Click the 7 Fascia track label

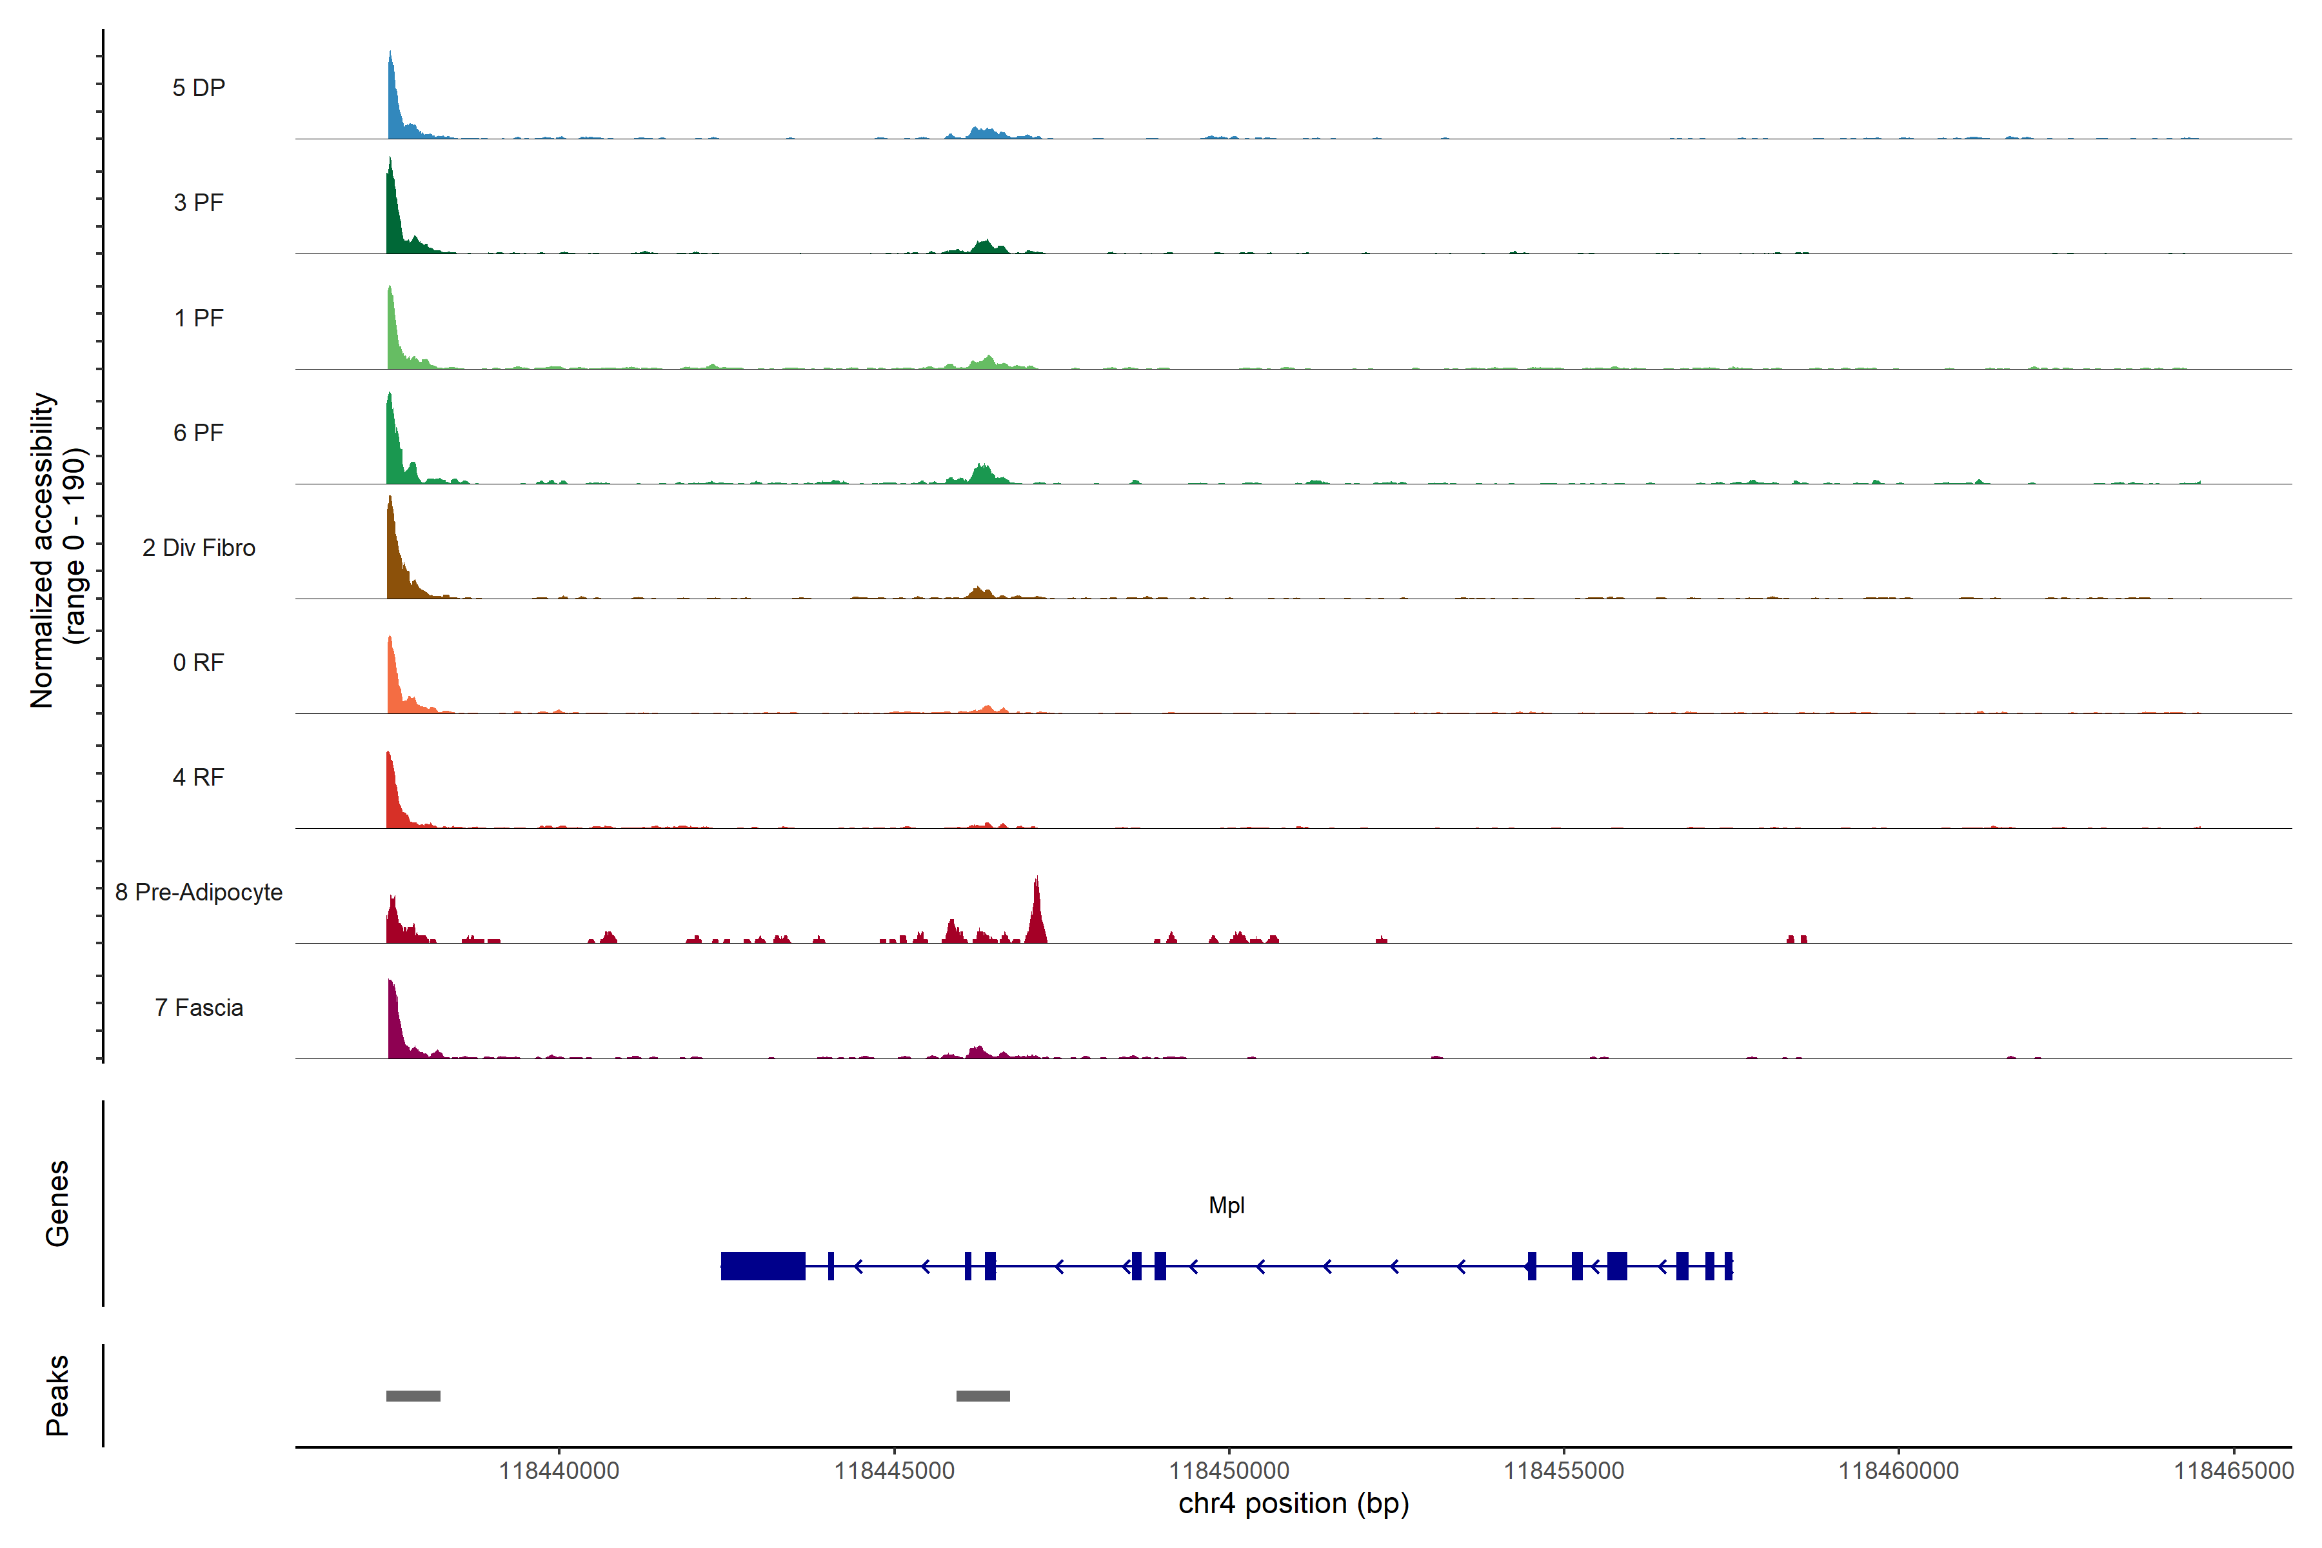[199, 1007]
